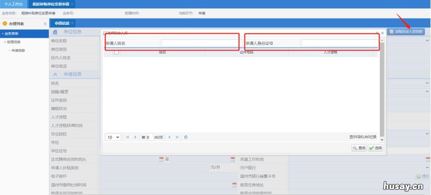Refresh the history personnel list
This screenshot has width=431, height=195.
click(186, 137)
